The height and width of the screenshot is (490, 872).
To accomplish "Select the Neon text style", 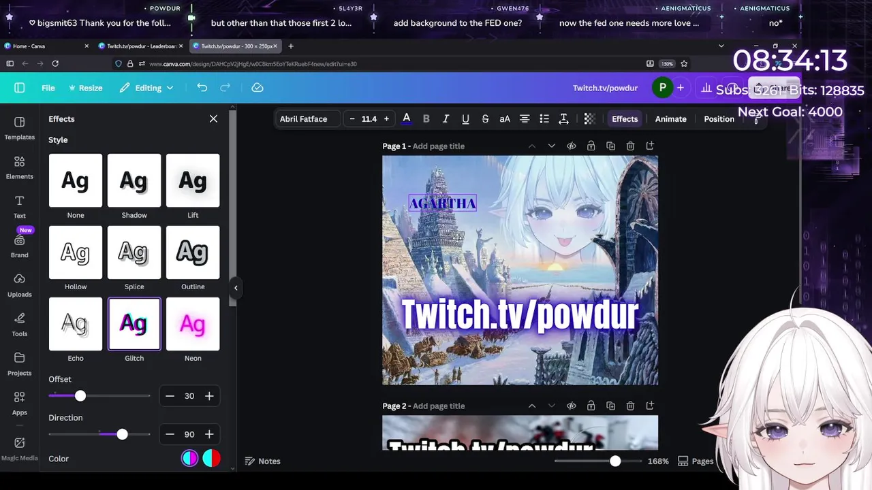I will [x=193, y=324].
